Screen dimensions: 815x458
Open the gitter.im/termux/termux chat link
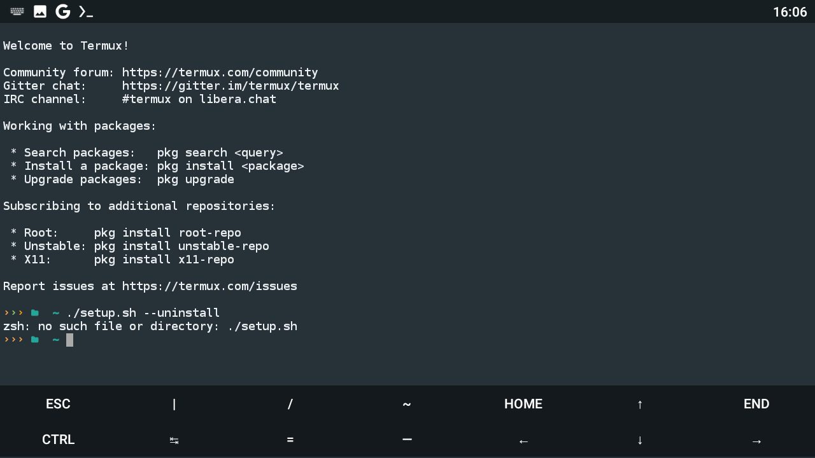coord(230,86)
